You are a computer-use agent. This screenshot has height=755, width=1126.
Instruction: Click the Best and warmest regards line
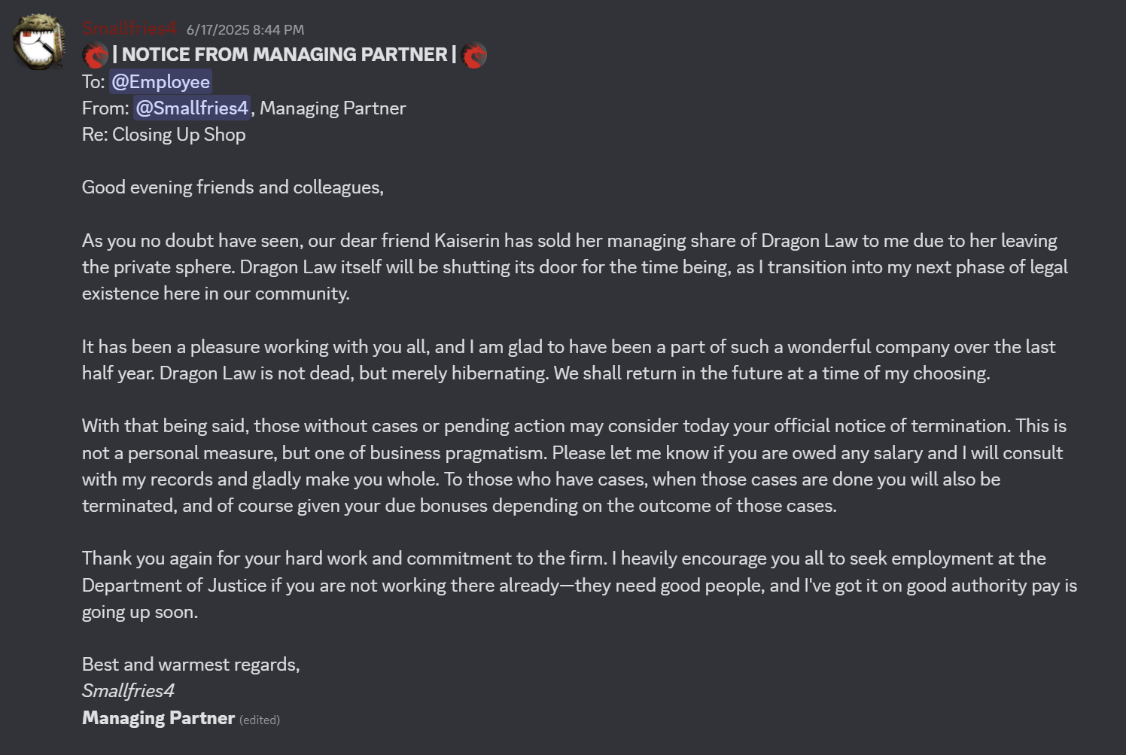(x=190, y=664)
